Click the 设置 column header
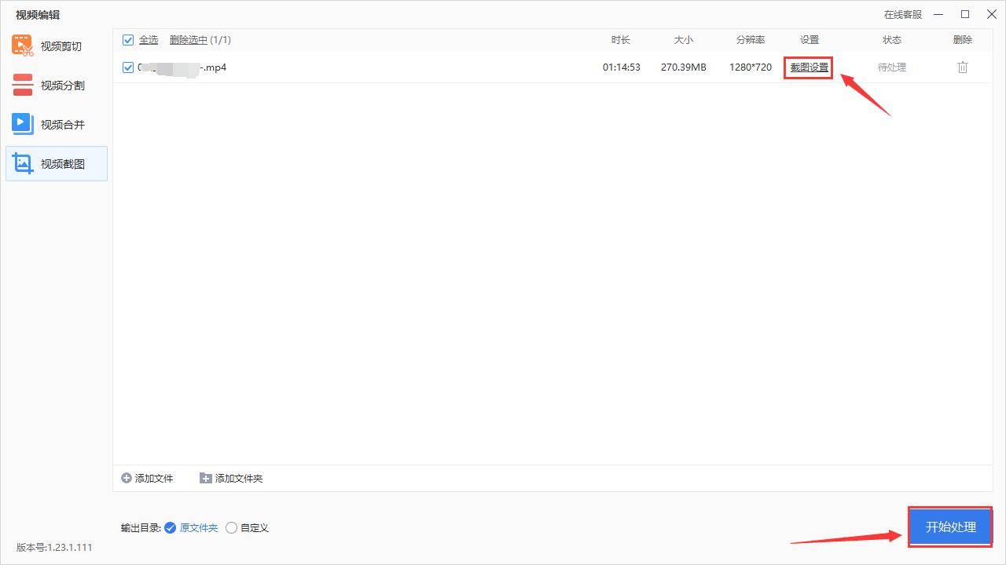1006x565 pixels. [x=810, y=40]
